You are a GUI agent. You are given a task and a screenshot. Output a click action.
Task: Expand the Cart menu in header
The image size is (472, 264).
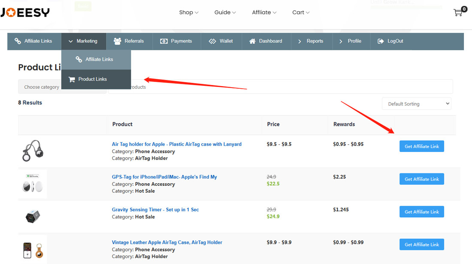tap(300, 12)
